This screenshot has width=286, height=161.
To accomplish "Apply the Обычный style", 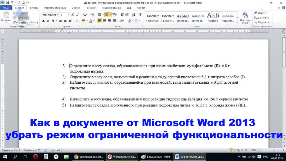I will point(153,18).
